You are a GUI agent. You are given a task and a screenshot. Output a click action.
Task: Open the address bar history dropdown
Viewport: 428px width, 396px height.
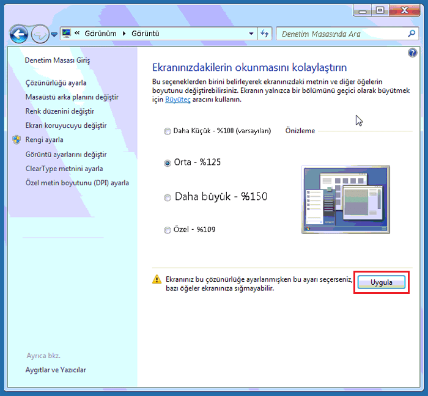(251, 34)
